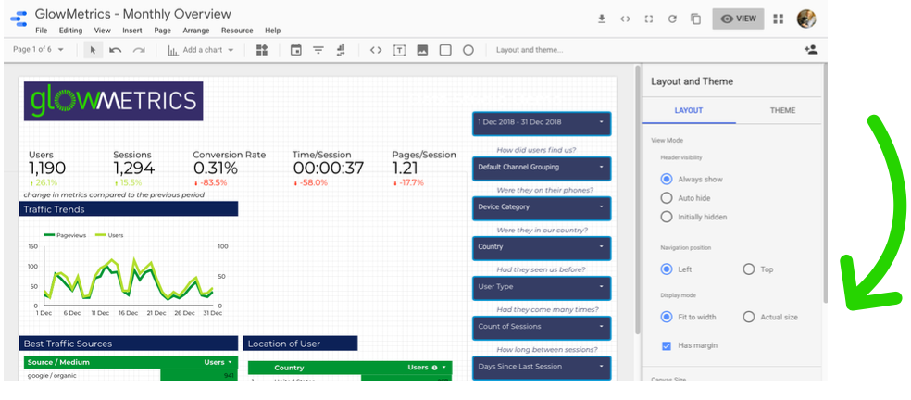Click the date range control icon

click(x=296, y=50)
